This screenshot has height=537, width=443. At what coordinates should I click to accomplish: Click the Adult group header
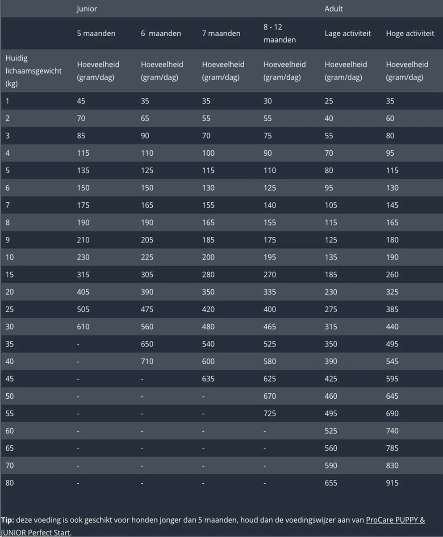(x=334, y=9)
